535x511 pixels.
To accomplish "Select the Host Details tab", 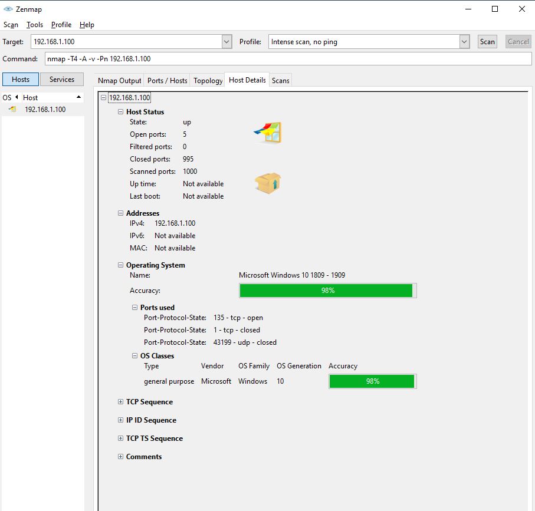I will click(247, 80).
